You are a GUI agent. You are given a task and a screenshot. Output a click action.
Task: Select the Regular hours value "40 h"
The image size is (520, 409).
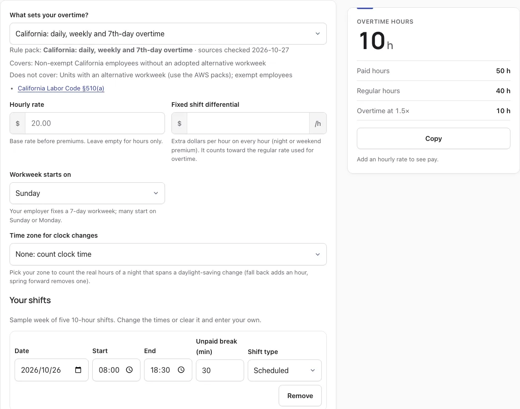pos(503,91)
